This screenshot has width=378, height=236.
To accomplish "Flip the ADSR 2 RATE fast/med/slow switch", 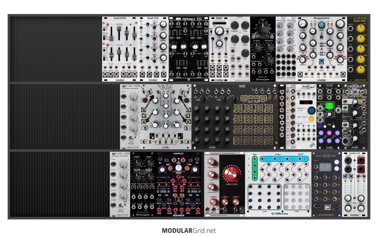I will pos(104,59).
